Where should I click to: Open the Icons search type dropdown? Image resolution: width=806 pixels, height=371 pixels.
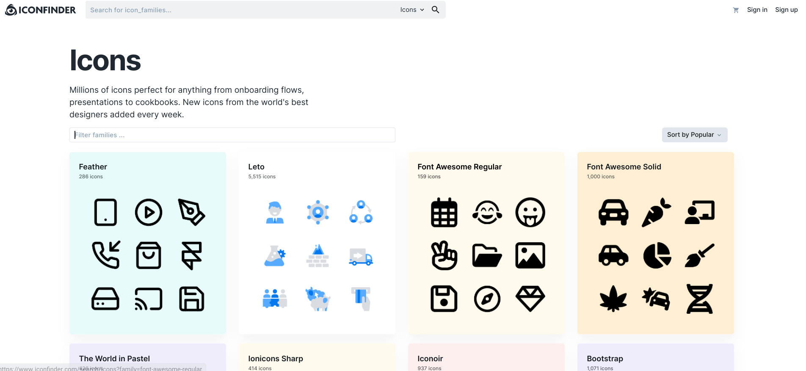(x=412, y=10)
